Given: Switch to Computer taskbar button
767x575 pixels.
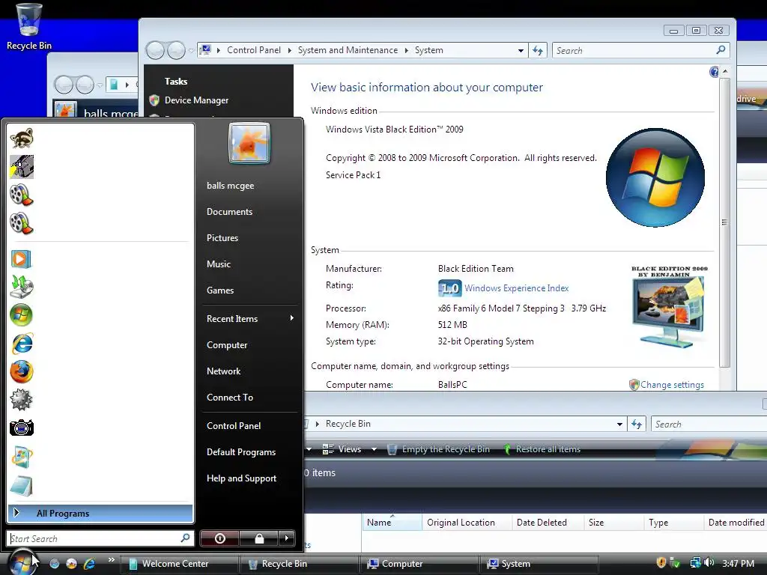Looking at the screenshot, I should coord(419,564).
